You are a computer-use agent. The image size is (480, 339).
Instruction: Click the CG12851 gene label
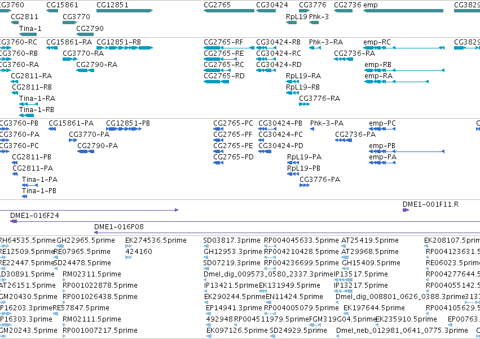click(x=112, y=5)
